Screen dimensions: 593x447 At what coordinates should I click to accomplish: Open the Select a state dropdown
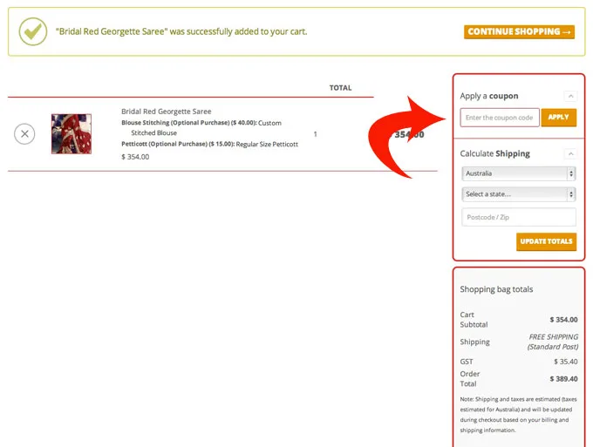tap(518, 194)
